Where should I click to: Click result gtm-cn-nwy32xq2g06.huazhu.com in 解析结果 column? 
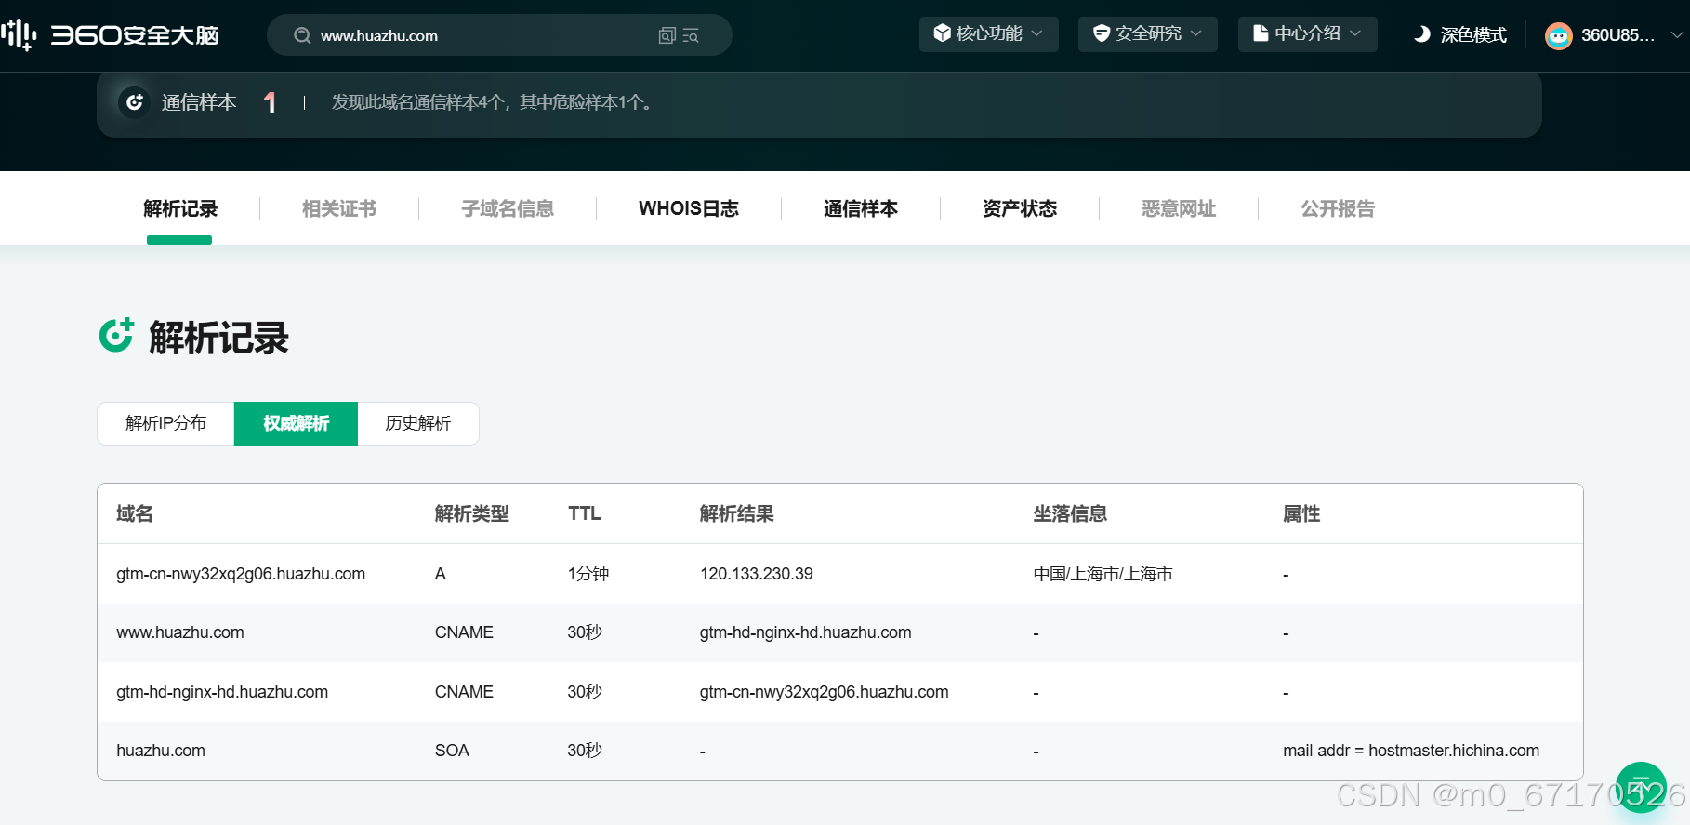(825, 692)
